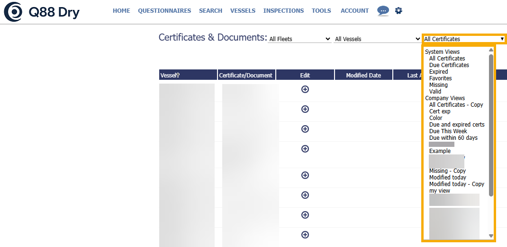
Task: Select the Missing - Copy view
Action: pyautogui.click(x=447, y=171)
